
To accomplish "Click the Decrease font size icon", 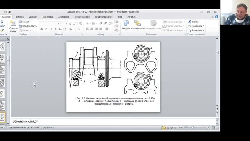I will 74,23.
